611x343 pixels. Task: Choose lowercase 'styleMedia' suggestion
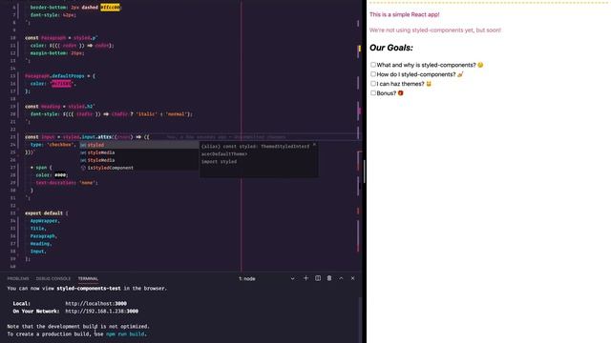[x=139, y=152]
